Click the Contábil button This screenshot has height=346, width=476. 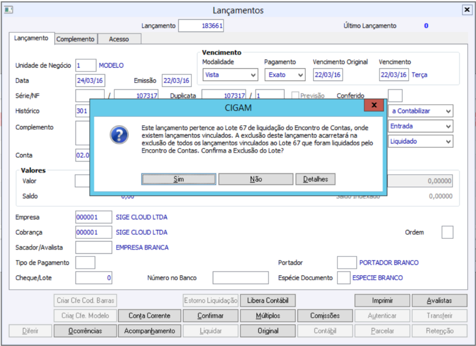(x=325, y=331)
